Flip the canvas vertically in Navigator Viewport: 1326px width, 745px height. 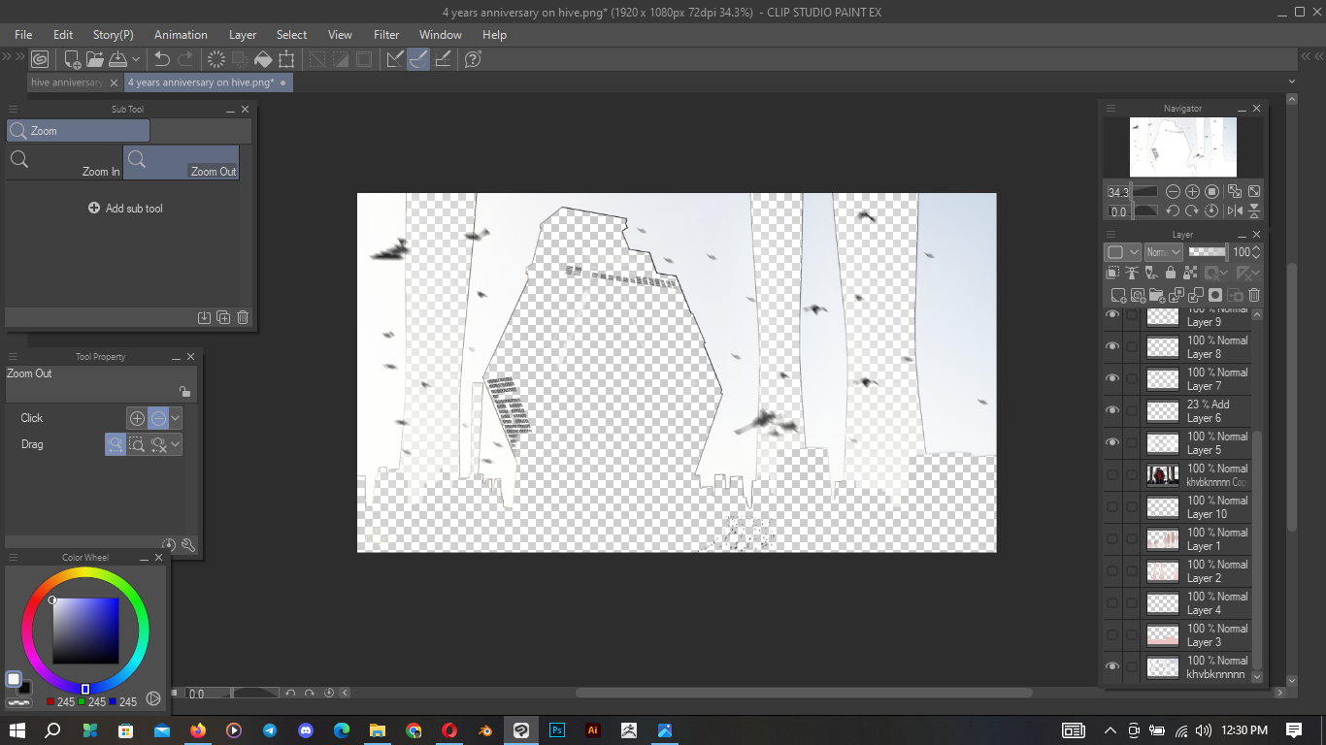(1254, 211)
